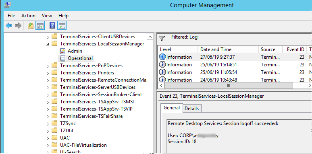
Task: Click the TerminalServices-PnPDevices folder icon
Action: click(x=54, y=66)
